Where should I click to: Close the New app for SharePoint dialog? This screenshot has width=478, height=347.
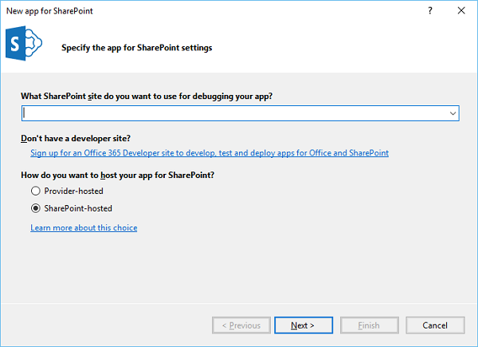460,11
